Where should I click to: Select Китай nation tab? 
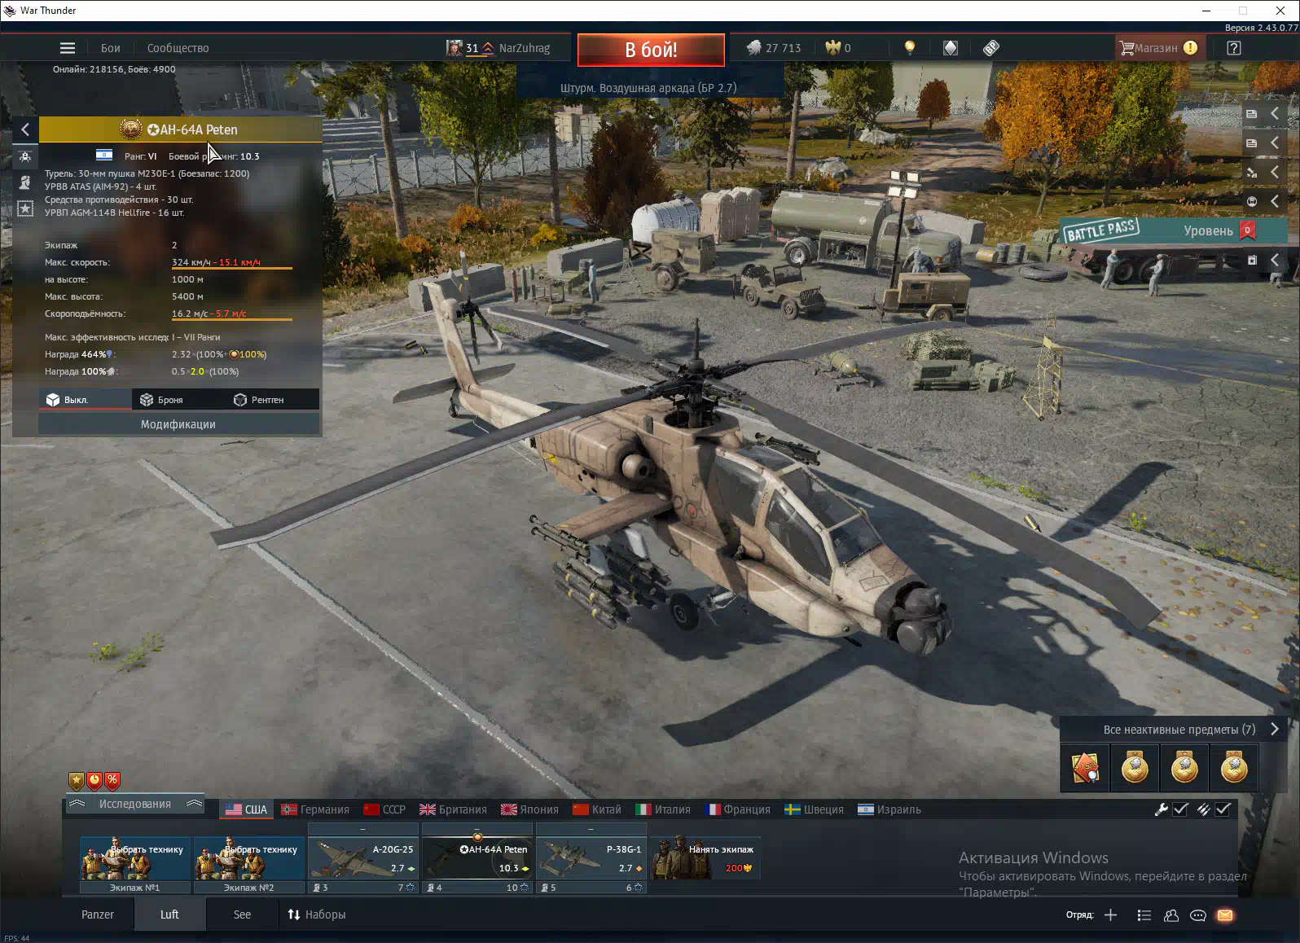pos(597,809)
